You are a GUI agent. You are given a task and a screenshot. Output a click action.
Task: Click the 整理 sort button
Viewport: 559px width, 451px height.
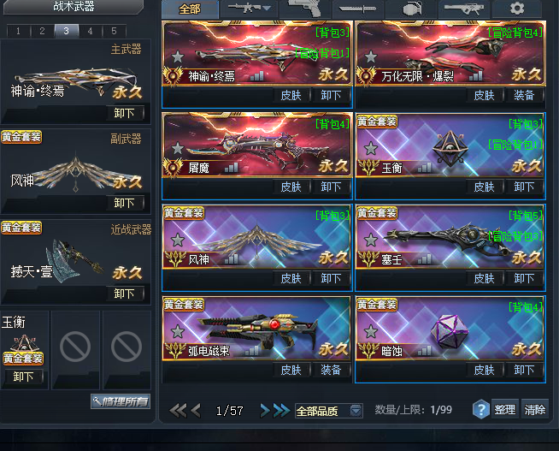click(505, 410)
